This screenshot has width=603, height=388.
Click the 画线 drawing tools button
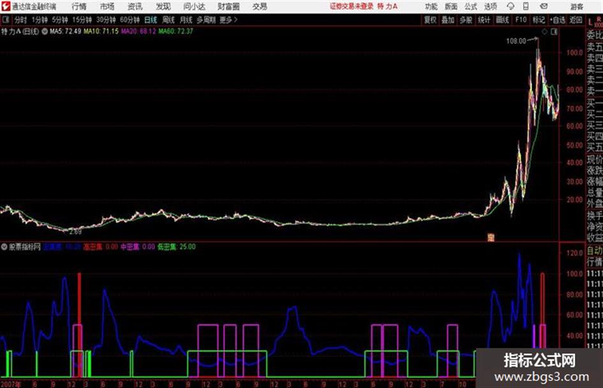point(503,20)
